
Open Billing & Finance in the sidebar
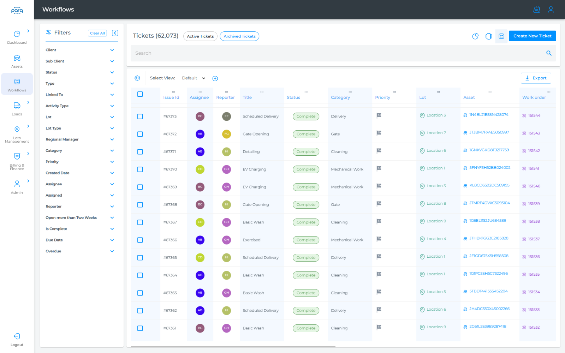point(17,161)
